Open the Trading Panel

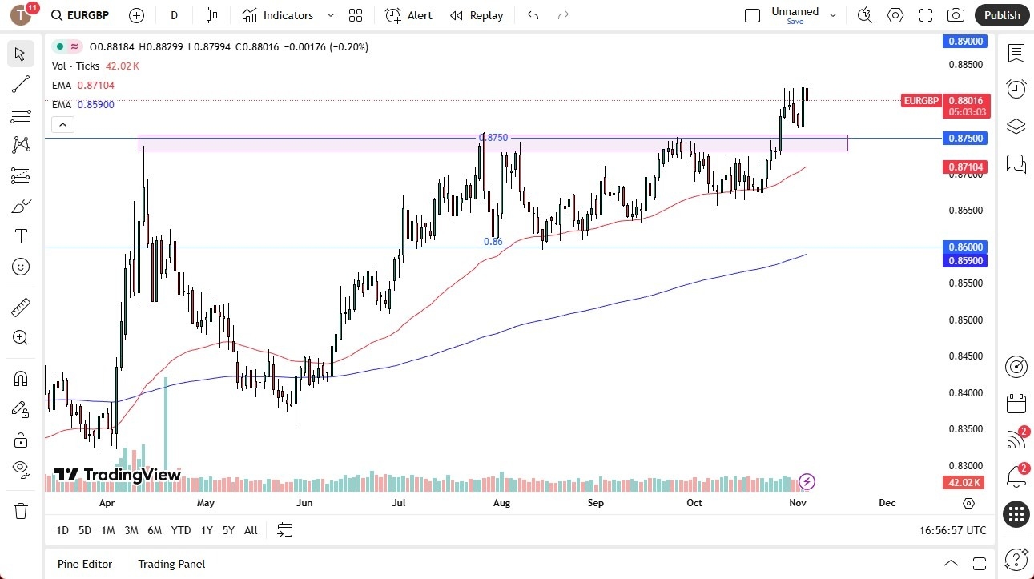171,564
